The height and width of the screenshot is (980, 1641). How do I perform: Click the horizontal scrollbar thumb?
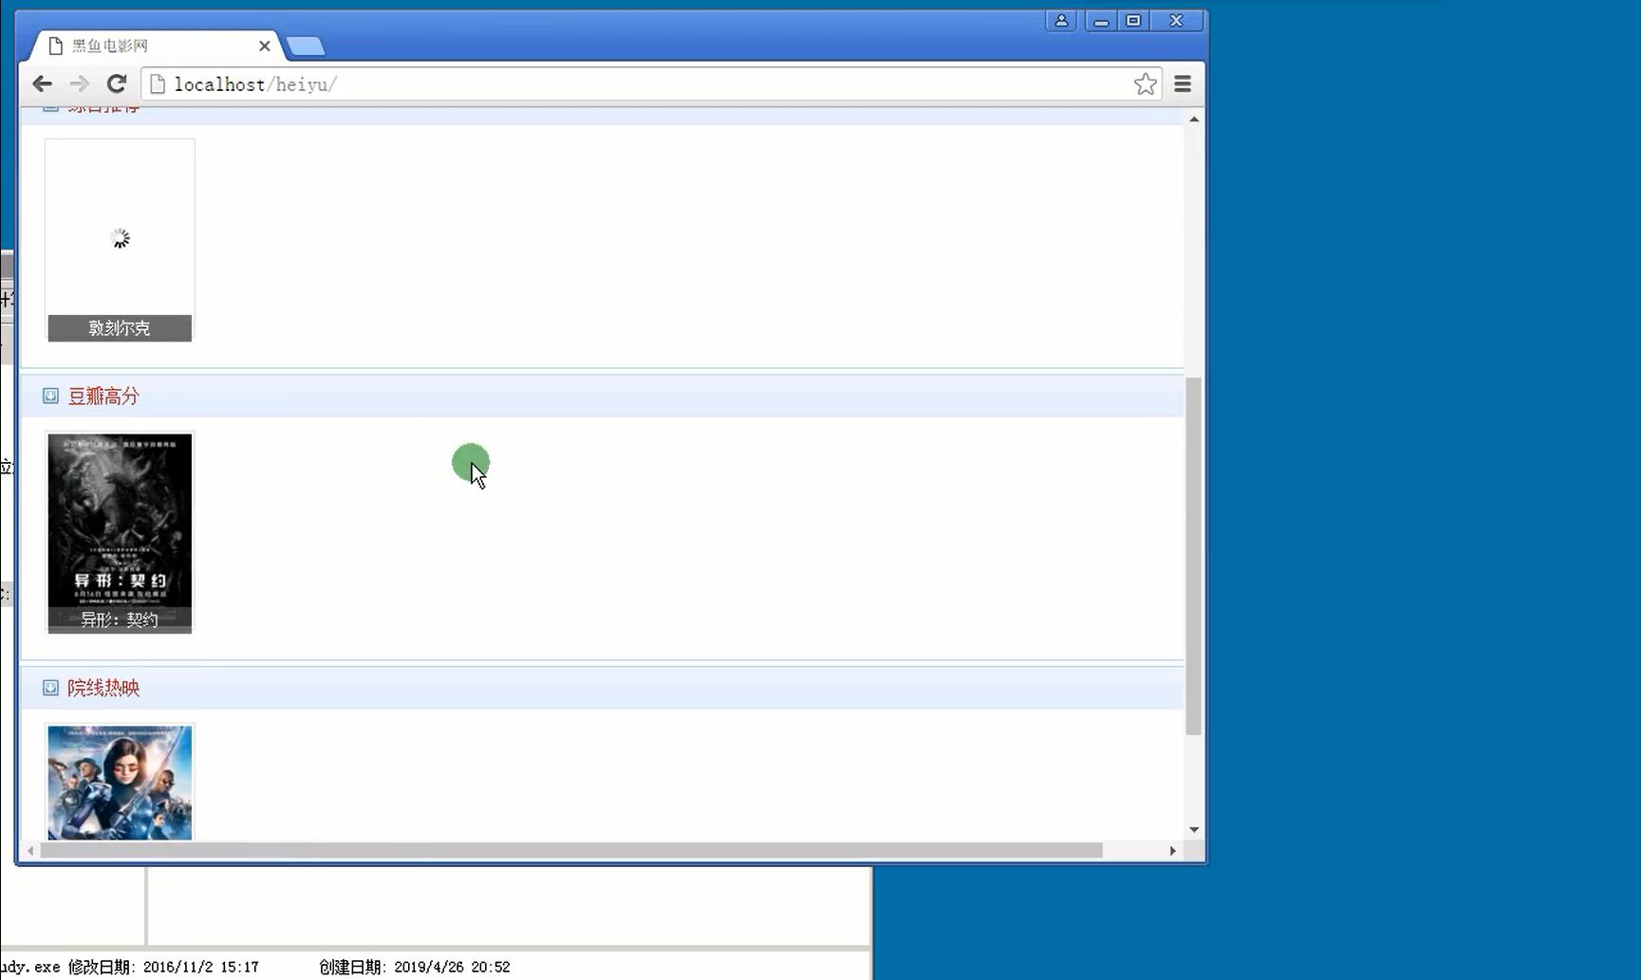pos(571,851)
